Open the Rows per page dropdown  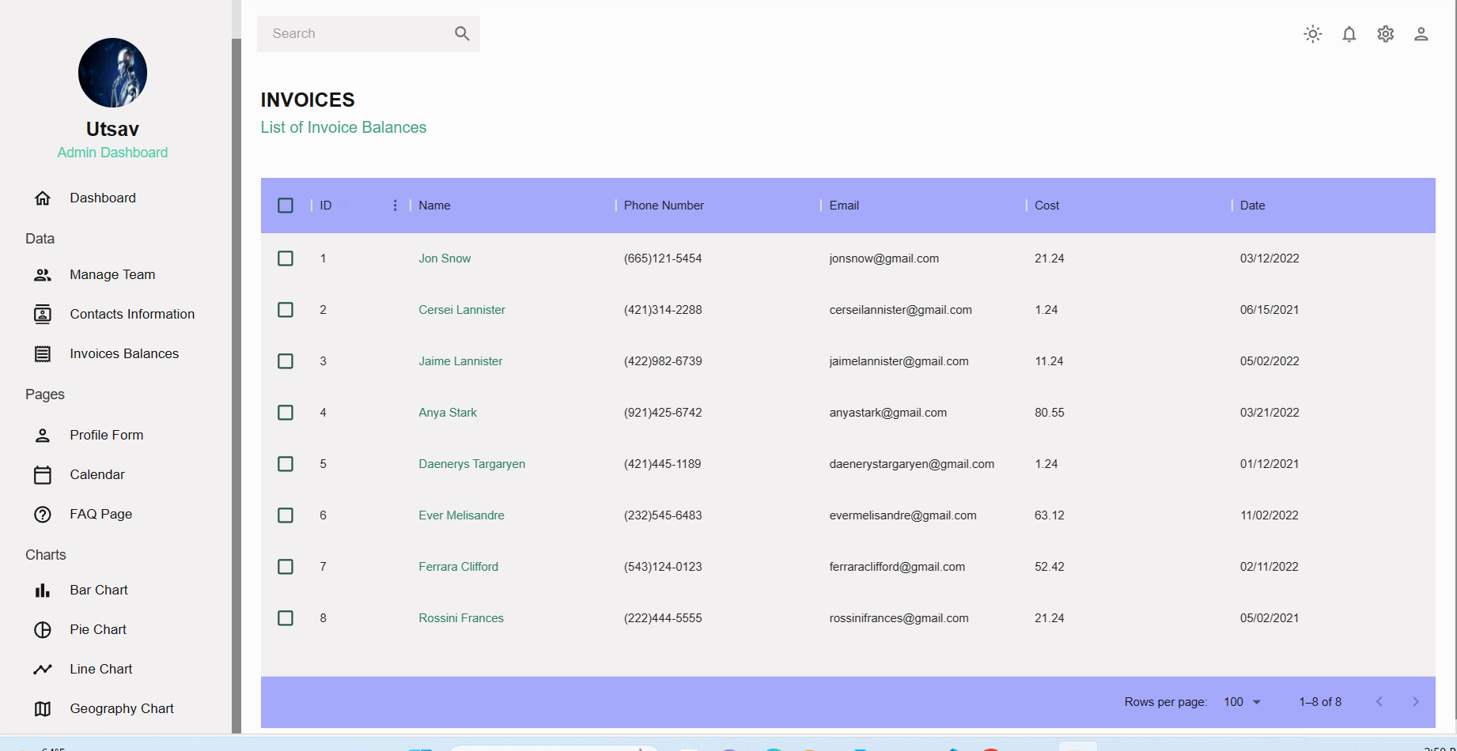click(1242, 702)
